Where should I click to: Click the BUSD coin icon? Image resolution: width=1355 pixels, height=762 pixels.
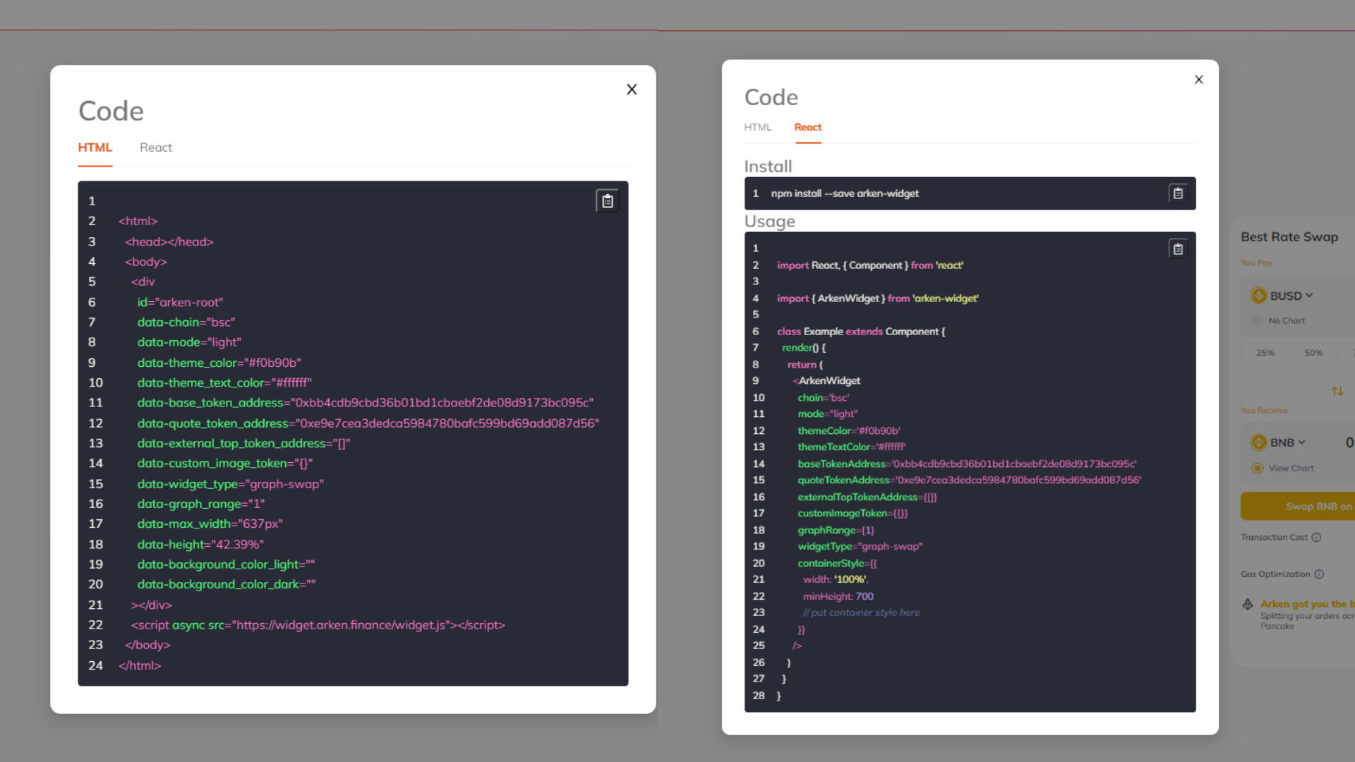tap(1258, 296)
